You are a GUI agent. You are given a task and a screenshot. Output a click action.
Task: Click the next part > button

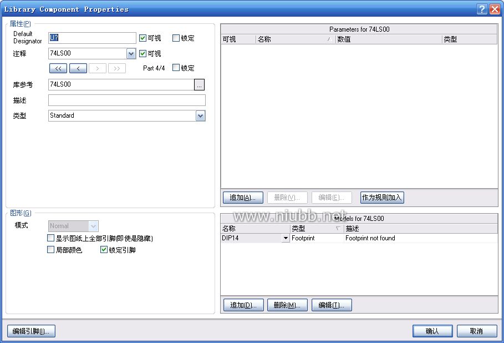pyautogui.click(x=98, y=68)
